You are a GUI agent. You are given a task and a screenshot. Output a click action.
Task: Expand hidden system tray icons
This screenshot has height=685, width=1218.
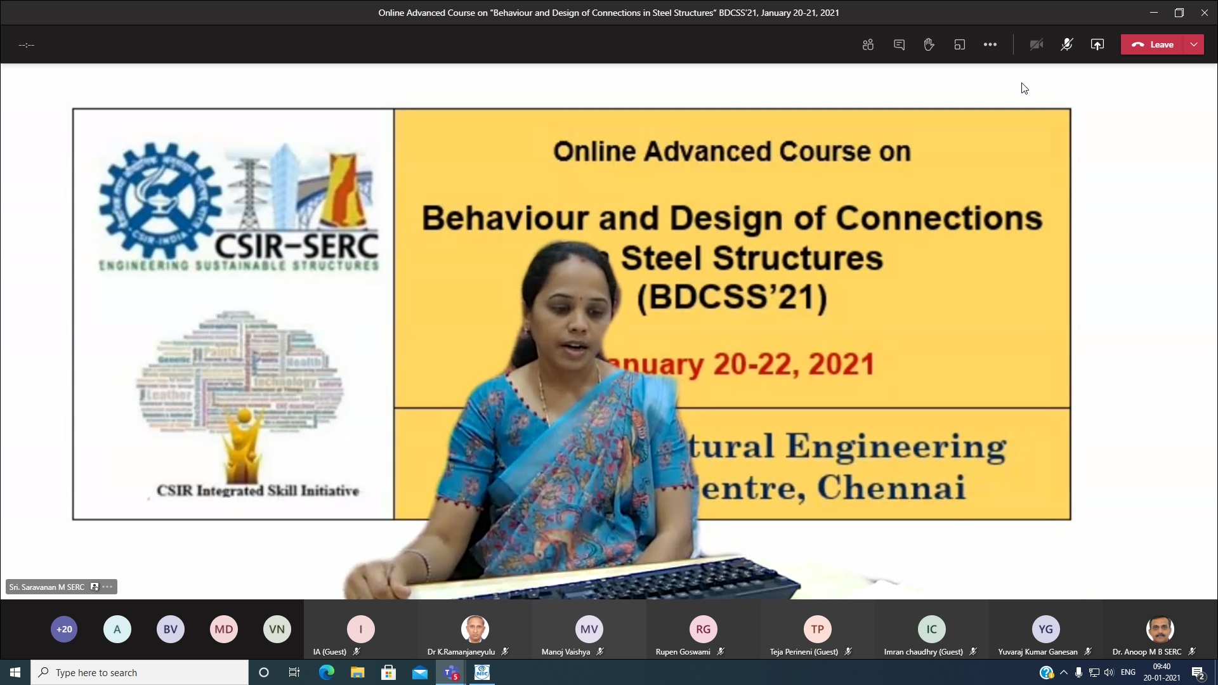pos(1064,672)
